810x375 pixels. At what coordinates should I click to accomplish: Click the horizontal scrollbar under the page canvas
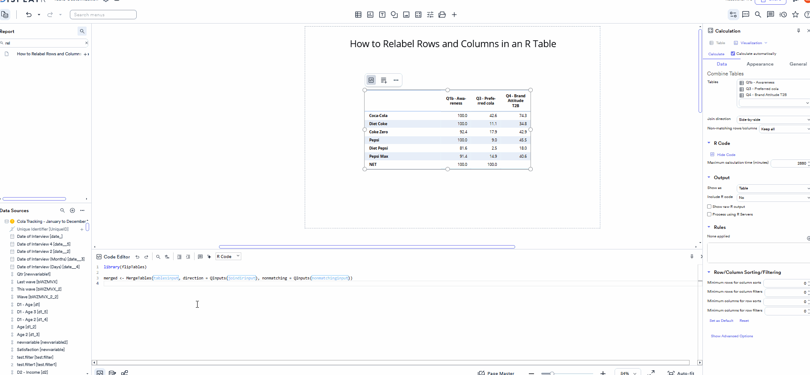coord(367,247)
